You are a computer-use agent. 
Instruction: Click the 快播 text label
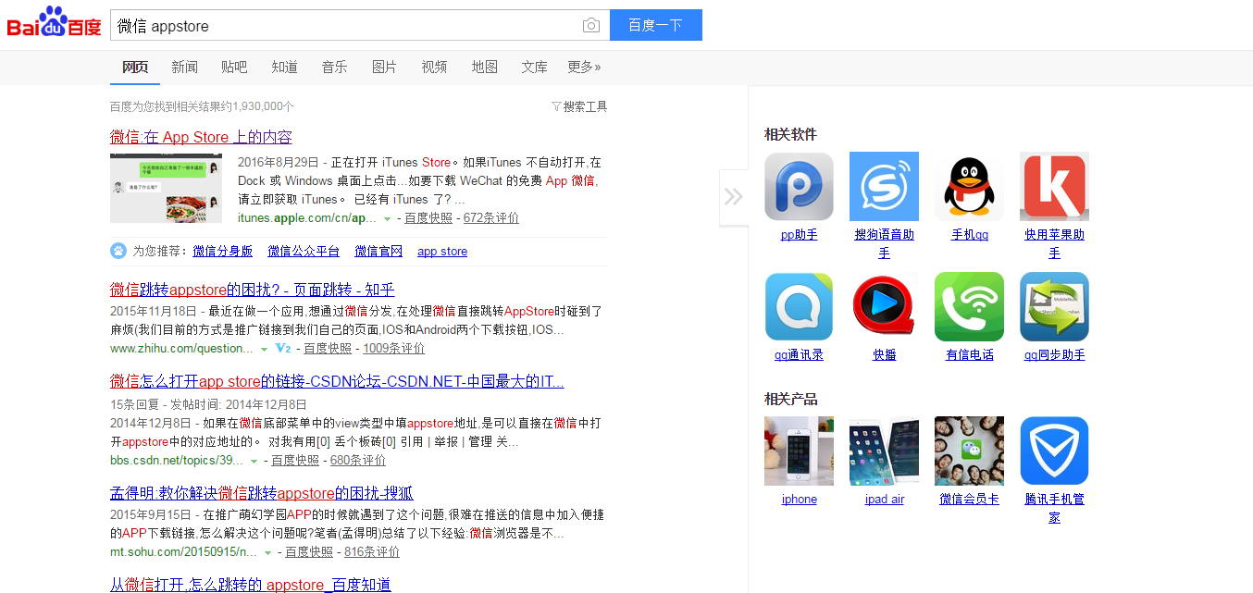point(884,355)
